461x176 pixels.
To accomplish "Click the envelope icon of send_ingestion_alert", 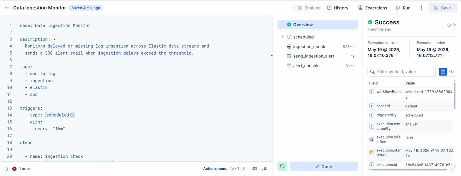I will (x=289, y=56).
